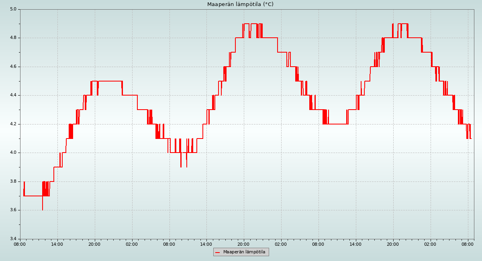This screenshot has height=261, width=482.
Task: Click the leftmost 08:00 label on the x-axis
Action: click(20, 244)
